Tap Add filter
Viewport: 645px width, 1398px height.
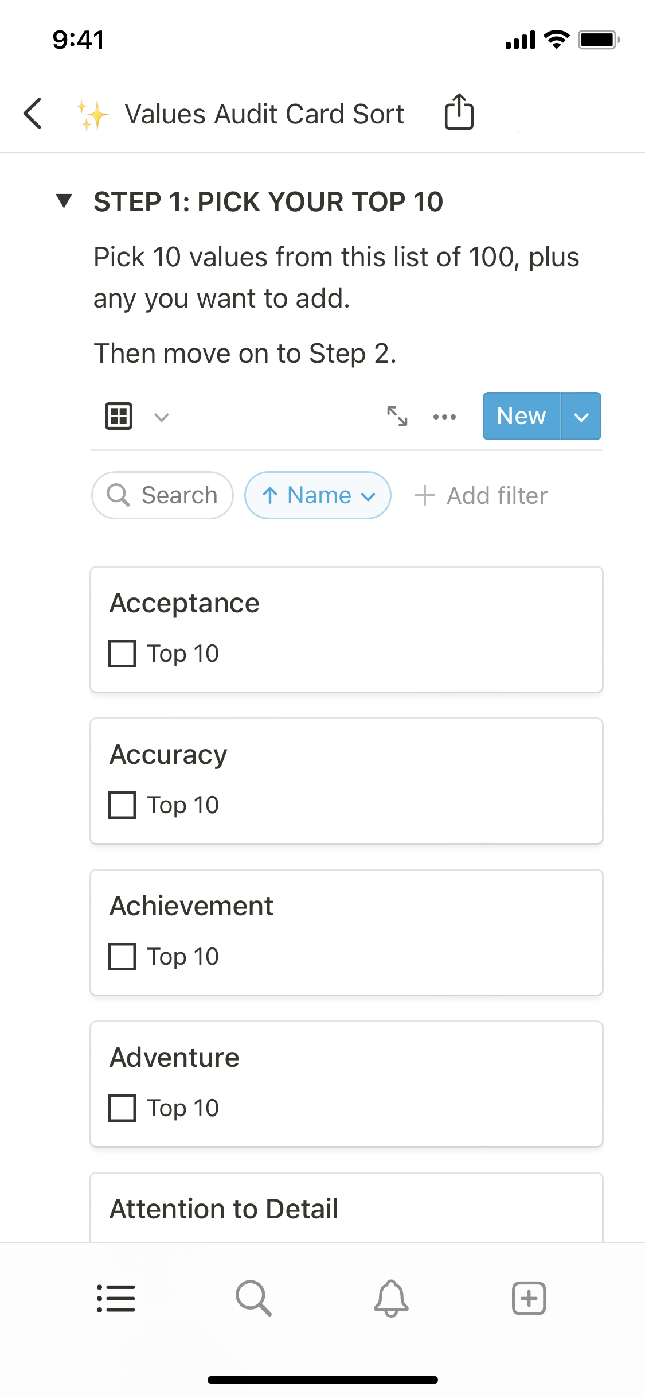pos(481,495)
